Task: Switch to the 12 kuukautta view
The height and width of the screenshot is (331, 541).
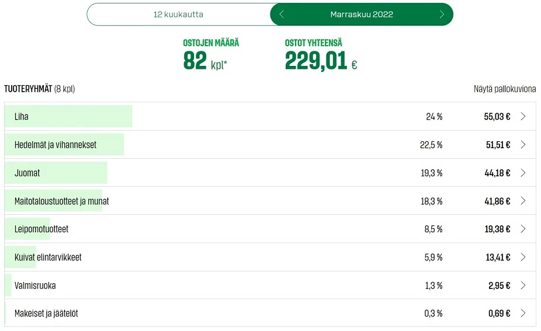Action: point(178,15)
